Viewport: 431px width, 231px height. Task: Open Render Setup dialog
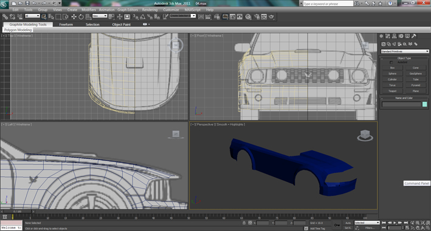click(x=257, y=17)
